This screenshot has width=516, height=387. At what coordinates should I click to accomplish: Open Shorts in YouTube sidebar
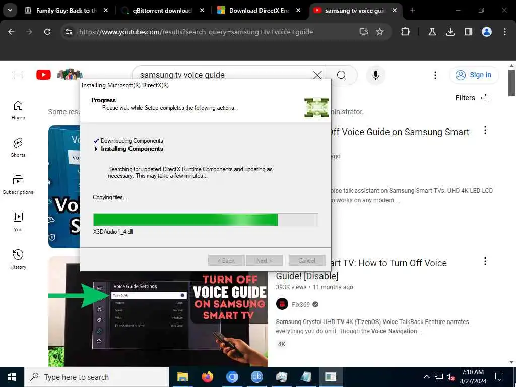point(18,148)
